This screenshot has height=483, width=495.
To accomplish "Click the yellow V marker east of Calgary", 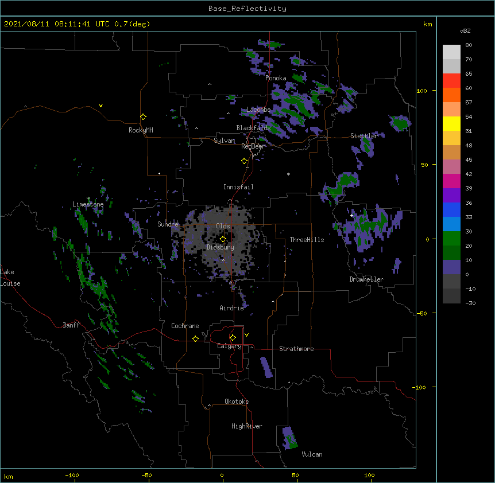I will click(x=246, y=335).
